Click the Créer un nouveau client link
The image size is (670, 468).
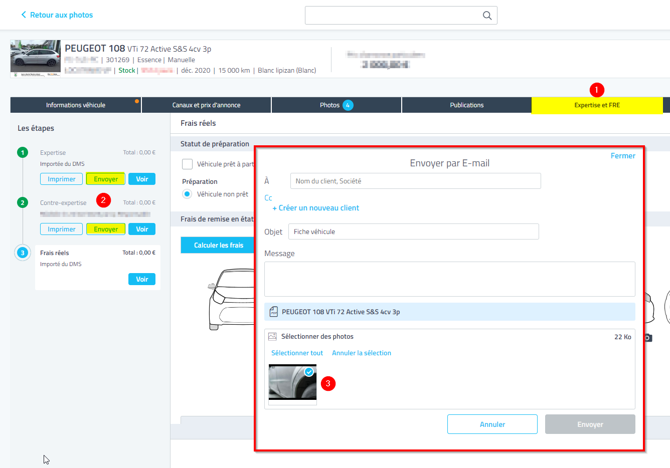click(316, 208)
